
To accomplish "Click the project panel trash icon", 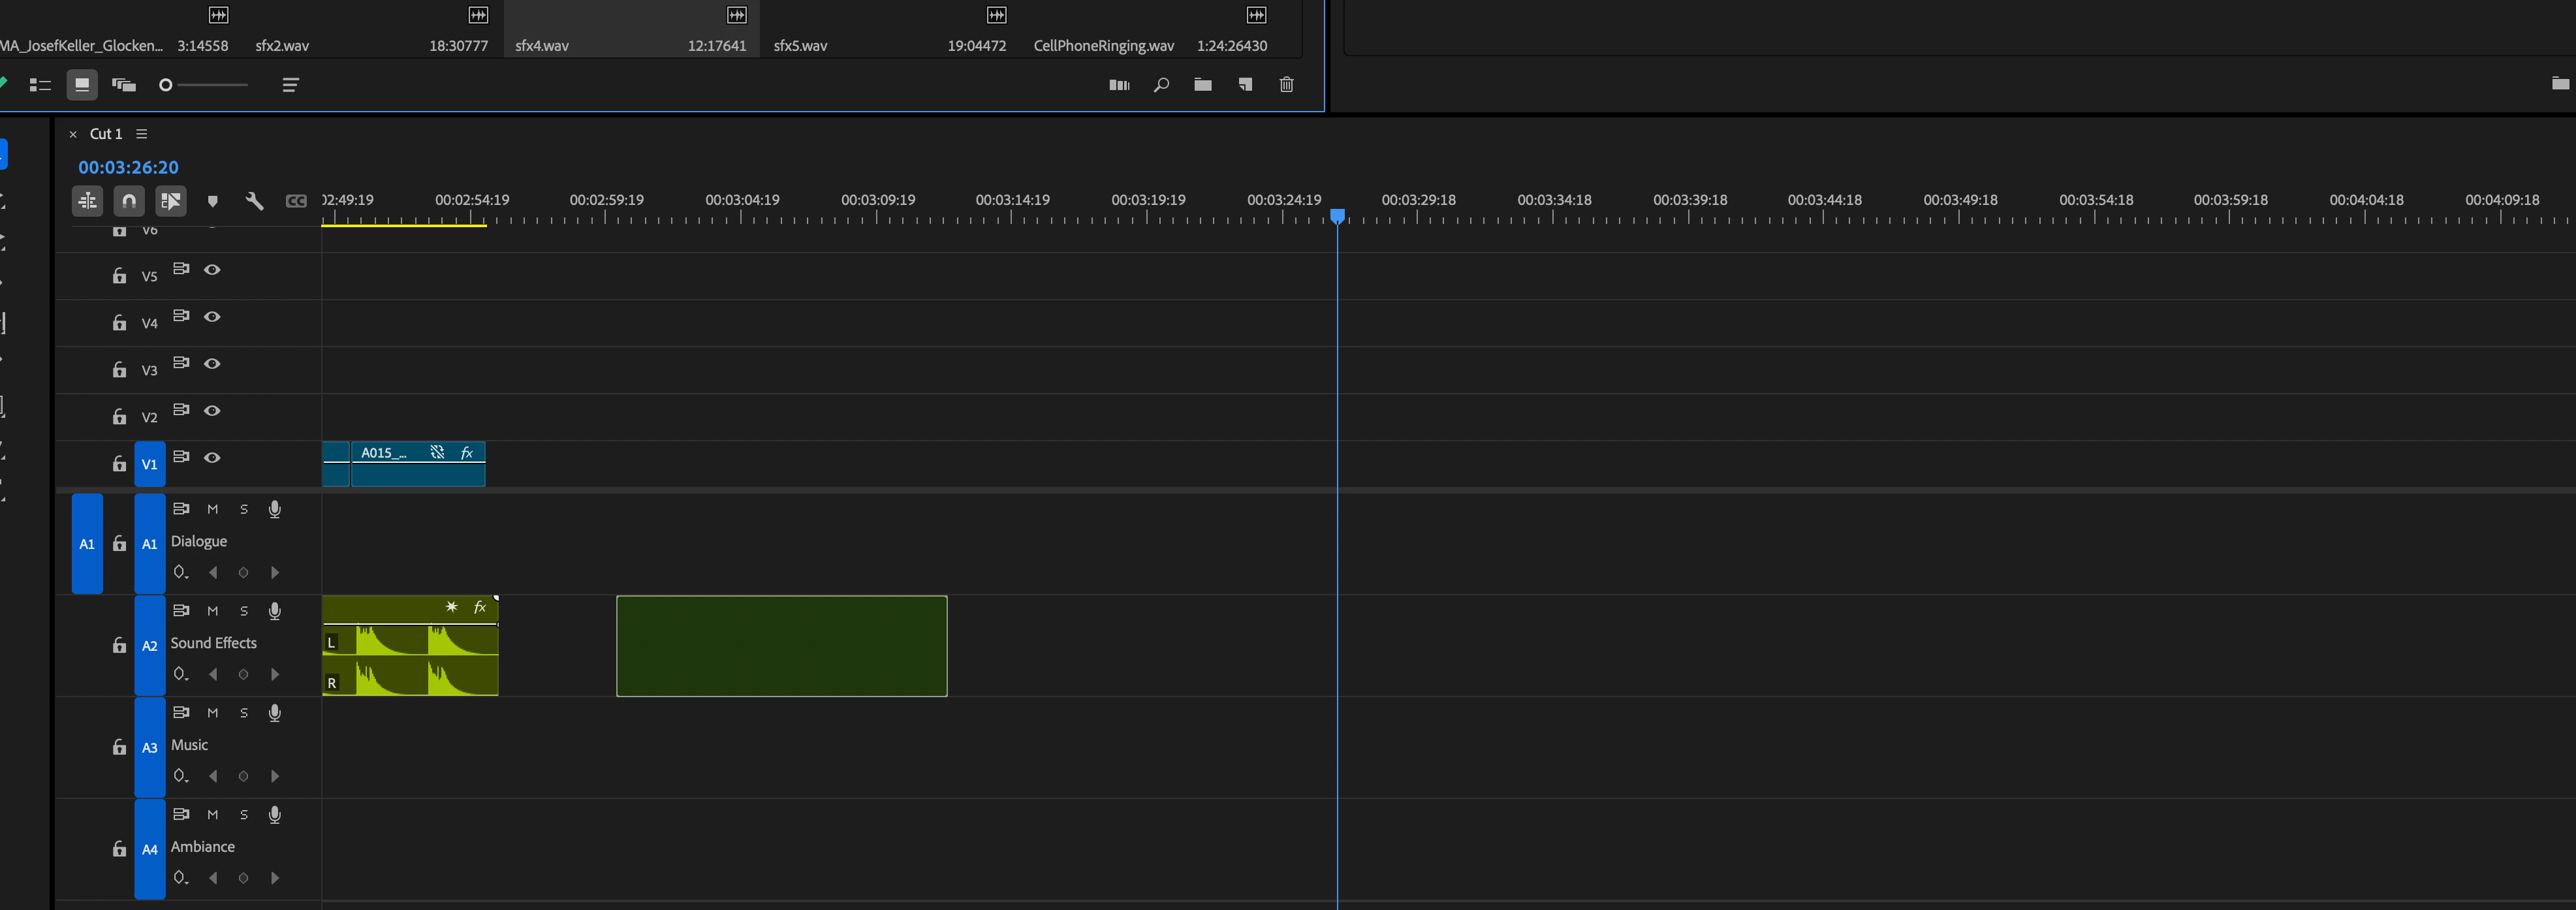I will (1287, 85).
